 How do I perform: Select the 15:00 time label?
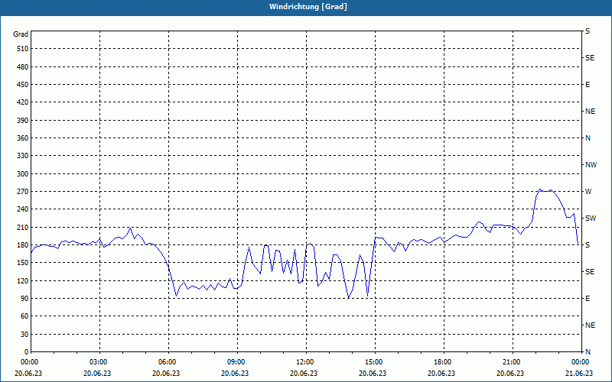(x=373, y=362)
